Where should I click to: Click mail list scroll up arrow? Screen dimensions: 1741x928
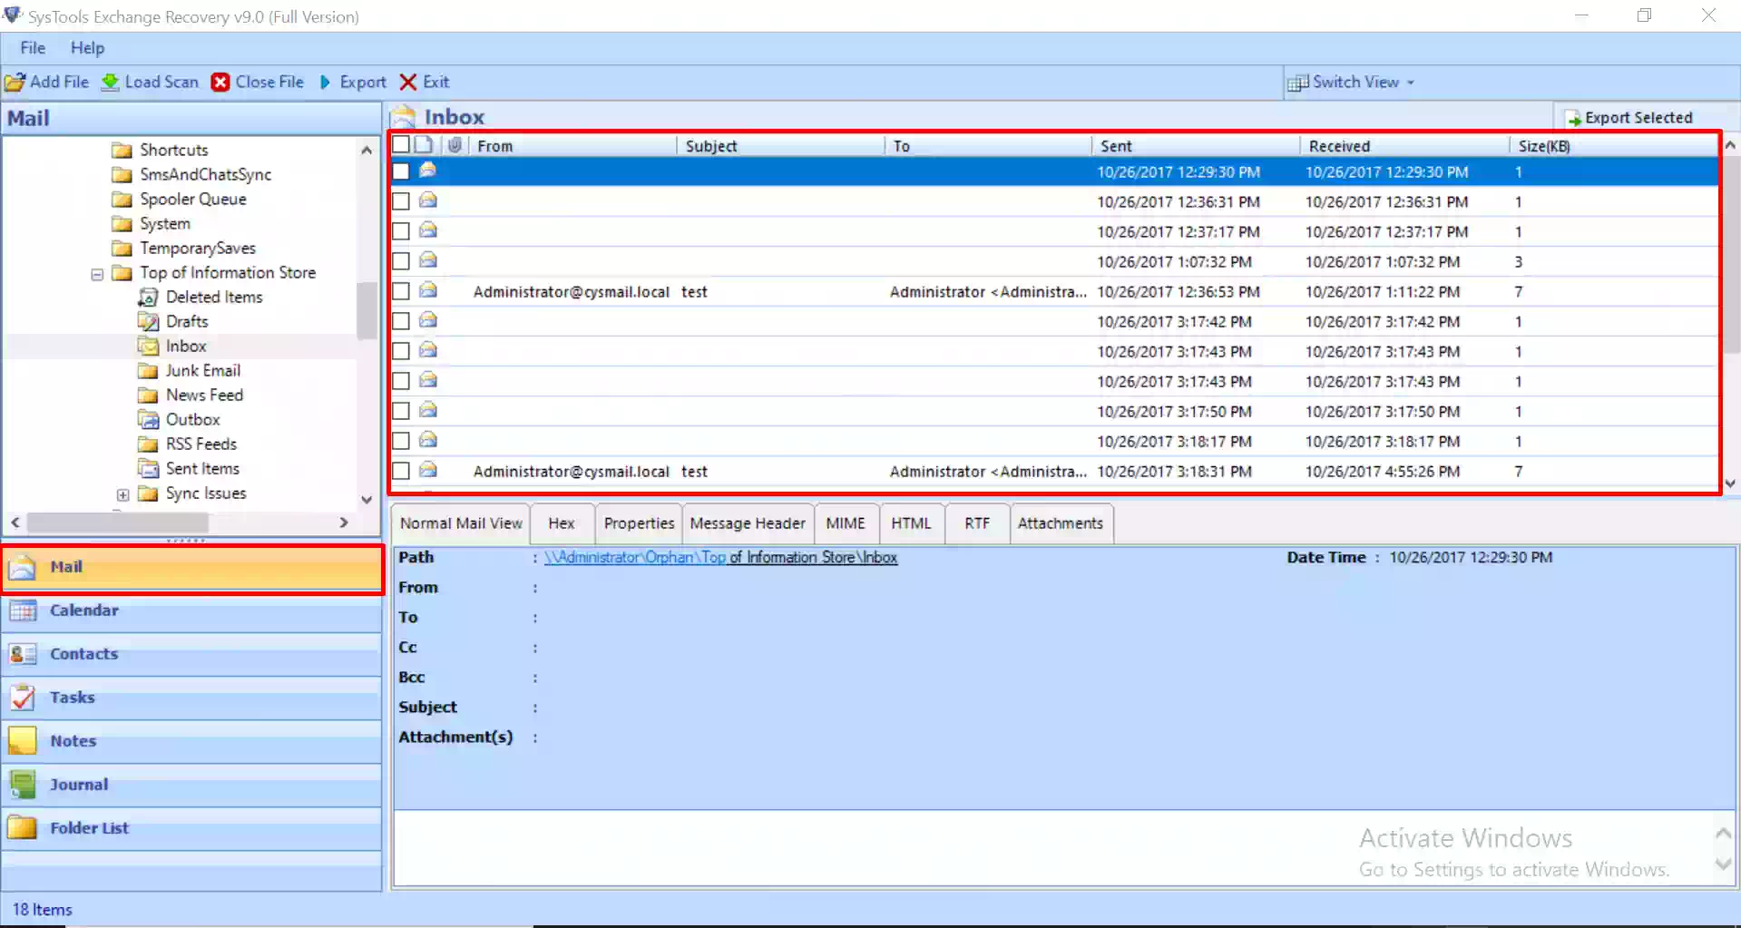(1730, 145)
